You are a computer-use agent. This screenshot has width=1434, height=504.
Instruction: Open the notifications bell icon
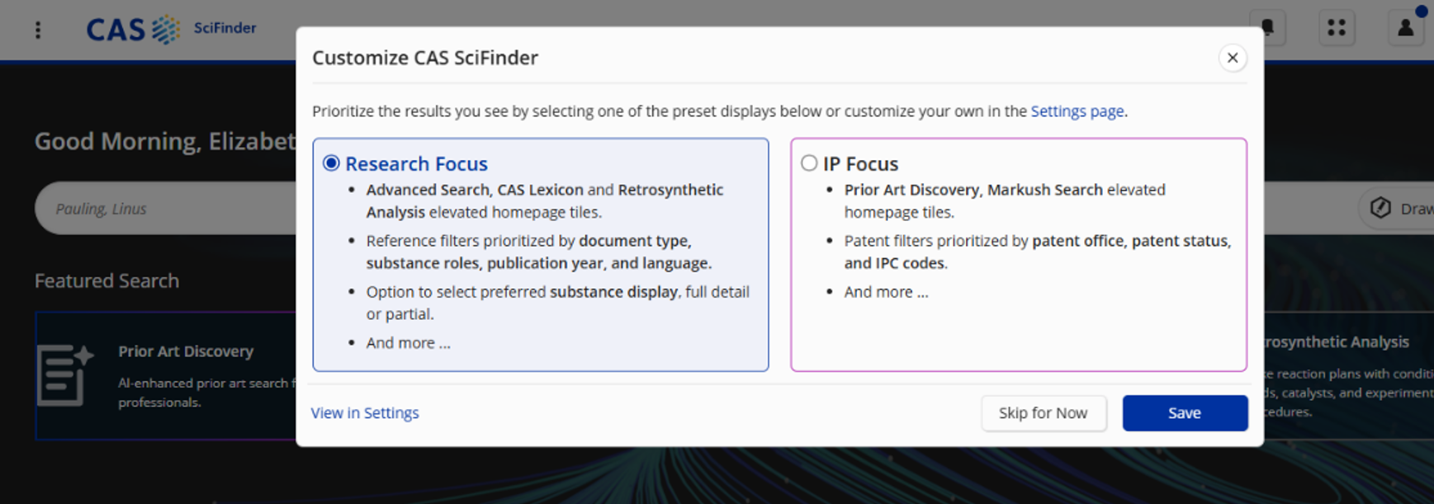pos(1267,28)
